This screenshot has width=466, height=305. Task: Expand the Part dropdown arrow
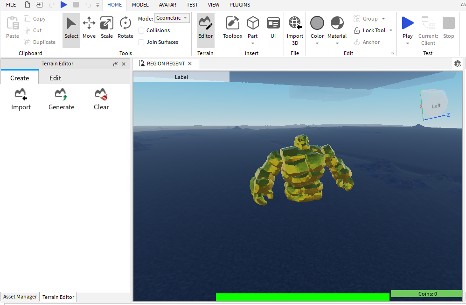[x=252, y=43]
